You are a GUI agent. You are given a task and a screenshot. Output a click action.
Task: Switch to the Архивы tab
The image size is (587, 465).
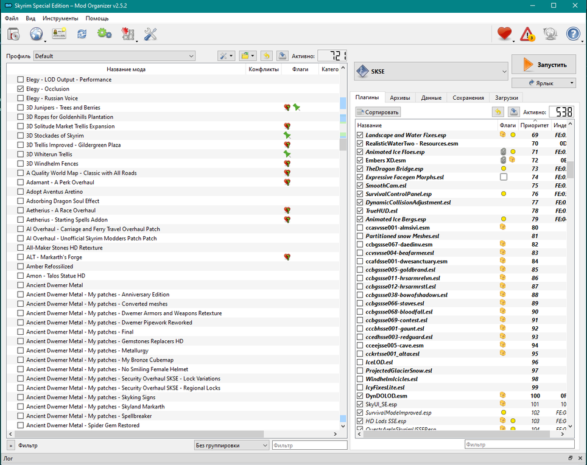click(x=400, y=97)
